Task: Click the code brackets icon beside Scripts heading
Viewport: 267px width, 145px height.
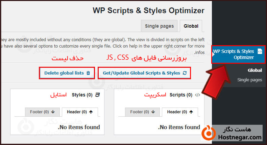Action: [x=198, y=95]
